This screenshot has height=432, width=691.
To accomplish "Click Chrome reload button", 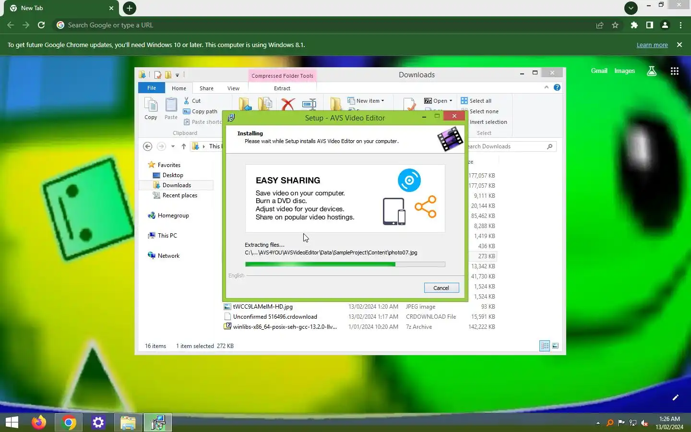I will (41, 25).
